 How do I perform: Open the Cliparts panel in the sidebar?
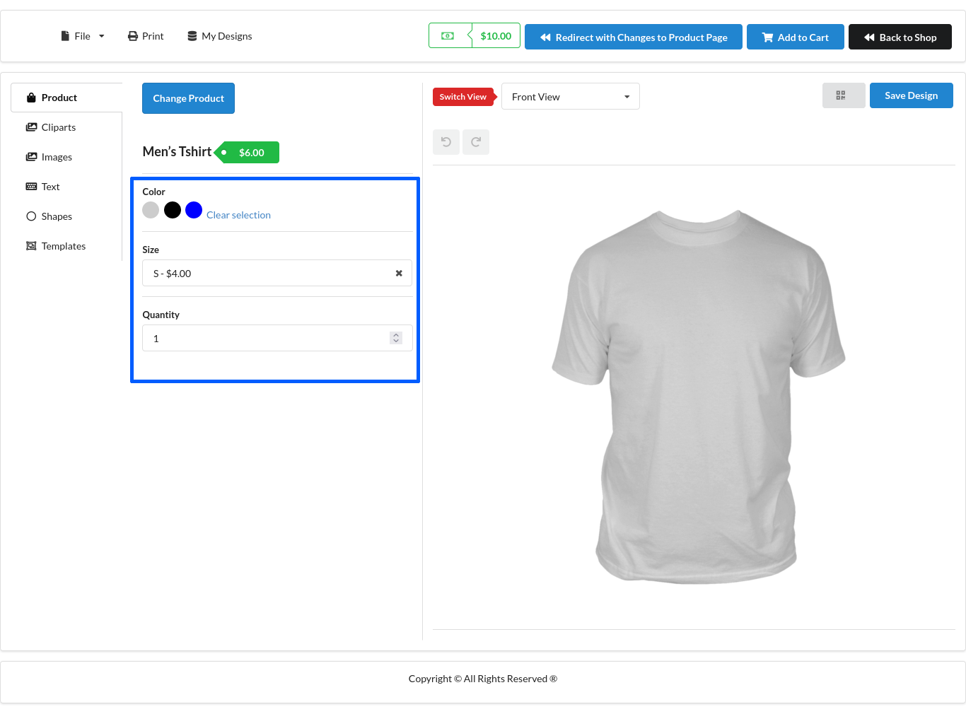pos(59,127)
